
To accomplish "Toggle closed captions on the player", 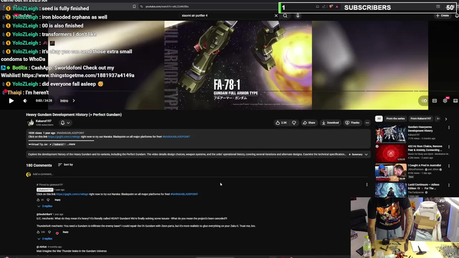I will click(435, 101).
